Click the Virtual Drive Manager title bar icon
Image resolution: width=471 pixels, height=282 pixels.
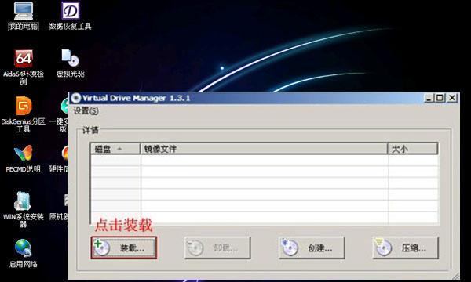coord(75,98)
